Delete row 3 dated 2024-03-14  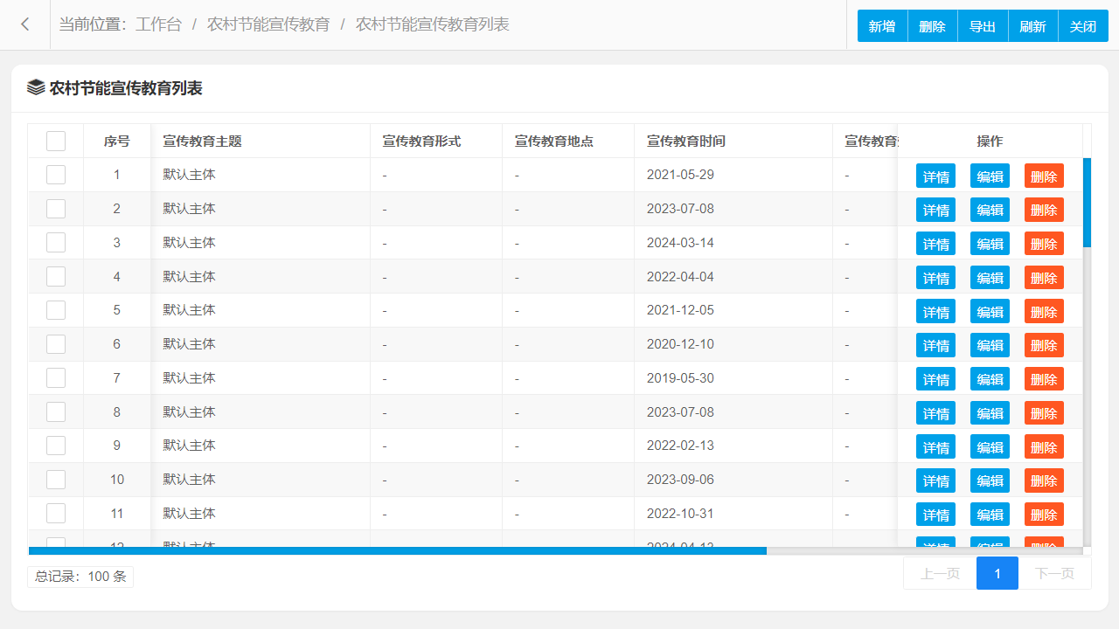click(1044, 244)
